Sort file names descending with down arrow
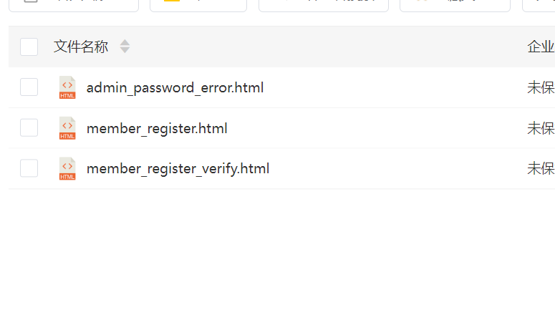This screenshot has width=555, height=315. click(125, 50)
